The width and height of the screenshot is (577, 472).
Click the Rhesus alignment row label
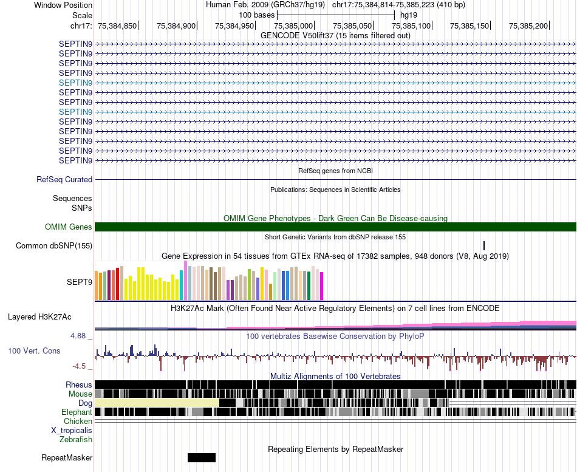79,385
